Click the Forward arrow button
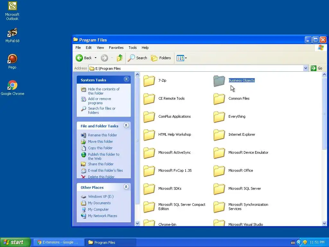The width and height of the screenshot is (329, 247). [104, 58]
